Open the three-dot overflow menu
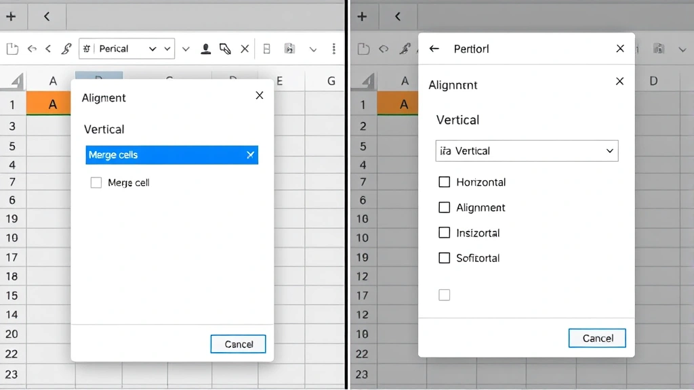Image resolution: width=694 pixels, height=390 pixels. [333, 48]
